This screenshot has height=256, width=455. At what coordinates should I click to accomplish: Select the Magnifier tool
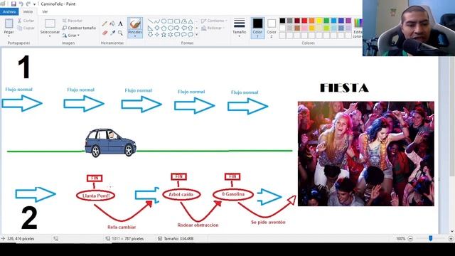120,33
